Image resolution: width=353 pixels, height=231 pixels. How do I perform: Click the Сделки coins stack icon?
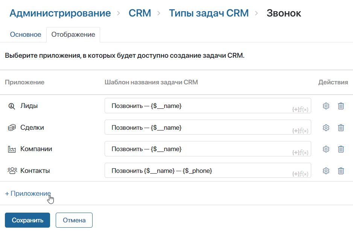(x=12, y=127)
